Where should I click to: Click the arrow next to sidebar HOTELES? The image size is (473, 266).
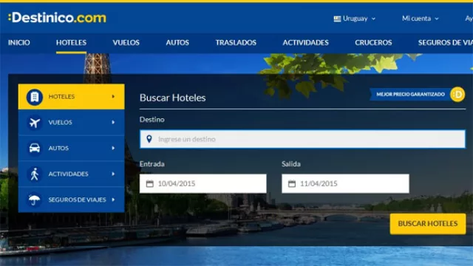point(113,97)
